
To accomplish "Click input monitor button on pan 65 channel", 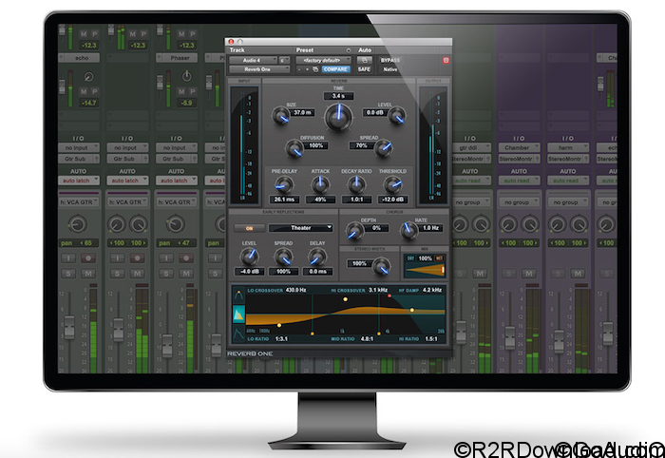I will pyautogui.click(x=68, y=258).
